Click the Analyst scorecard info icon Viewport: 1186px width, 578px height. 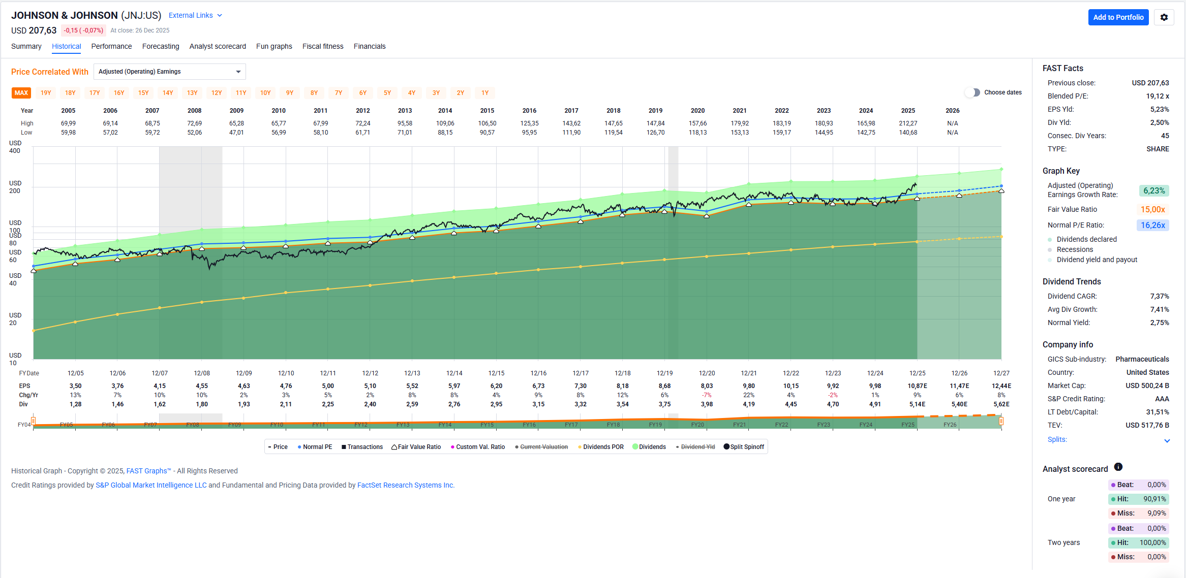click(x=1118, y=467)
